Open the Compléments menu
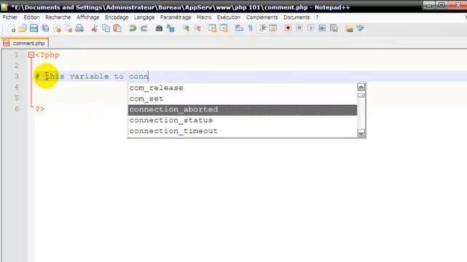 coord(262,17)
